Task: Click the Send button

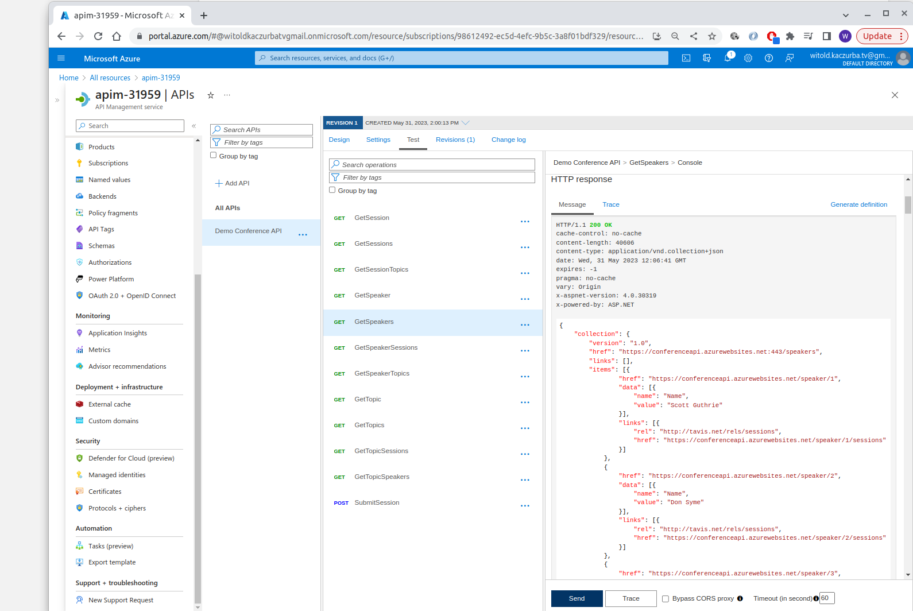Action: (x=577, y=598)
